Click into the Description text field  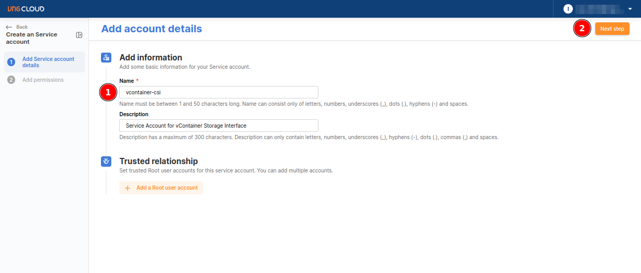click(x=219, y=126)
